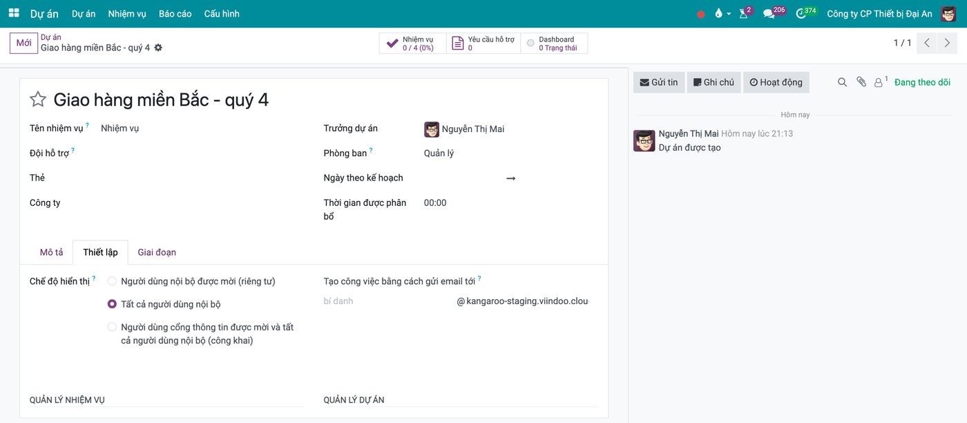
Task: Click the bí danh email alias input
Action: tap(387, 301)
